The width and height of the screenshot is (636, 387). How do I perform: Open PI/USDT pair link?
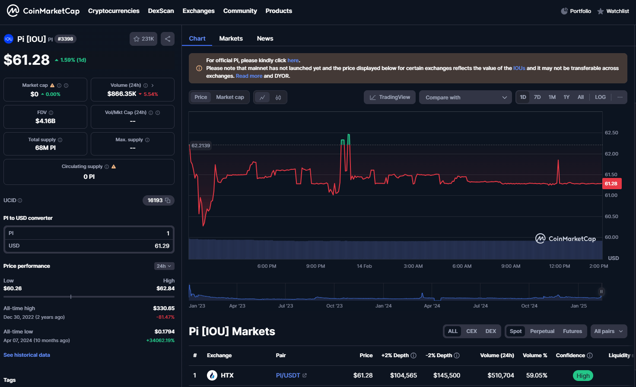tap(288, 375)
